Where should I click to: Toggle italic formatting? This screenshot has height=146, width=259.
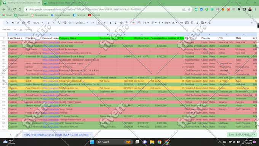click(116, 23)
